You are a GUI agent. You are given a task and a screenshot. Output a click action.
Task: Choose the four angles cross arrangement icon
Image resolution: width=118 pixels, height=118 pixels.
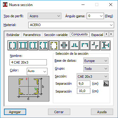click(64, 45)
